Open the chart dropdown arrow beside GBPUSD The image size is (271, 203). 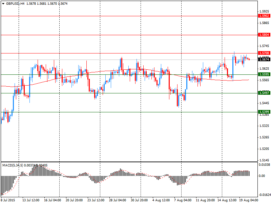[x=3, y=4]
